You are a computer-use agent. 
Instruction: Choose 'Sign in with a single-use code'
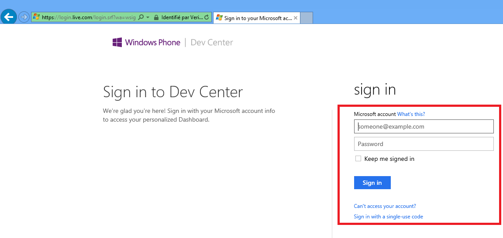pos(388,217)
